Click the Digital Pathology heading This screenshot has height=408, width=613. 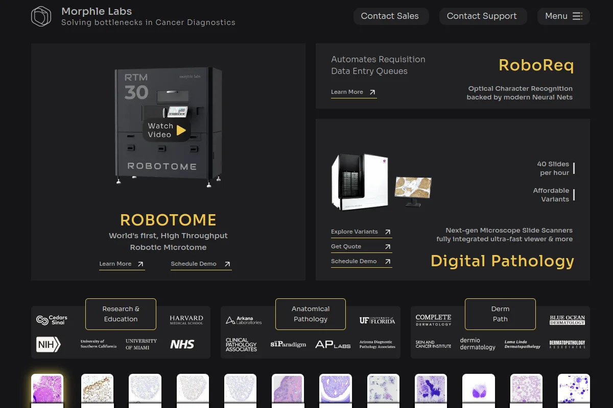[x=502, y=261]
